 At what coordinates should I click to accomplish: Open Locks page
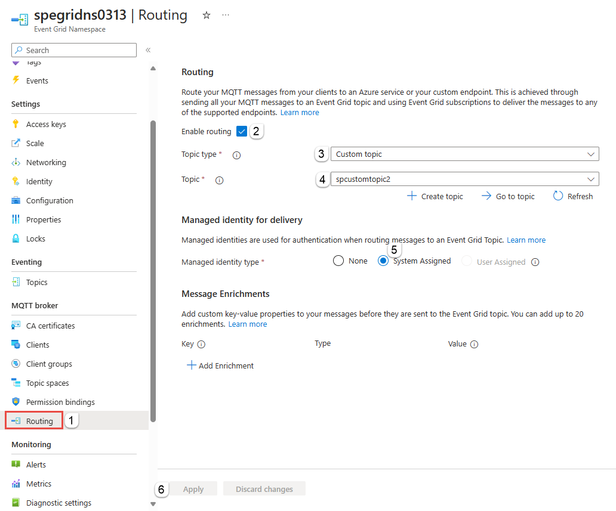point(35,239)
